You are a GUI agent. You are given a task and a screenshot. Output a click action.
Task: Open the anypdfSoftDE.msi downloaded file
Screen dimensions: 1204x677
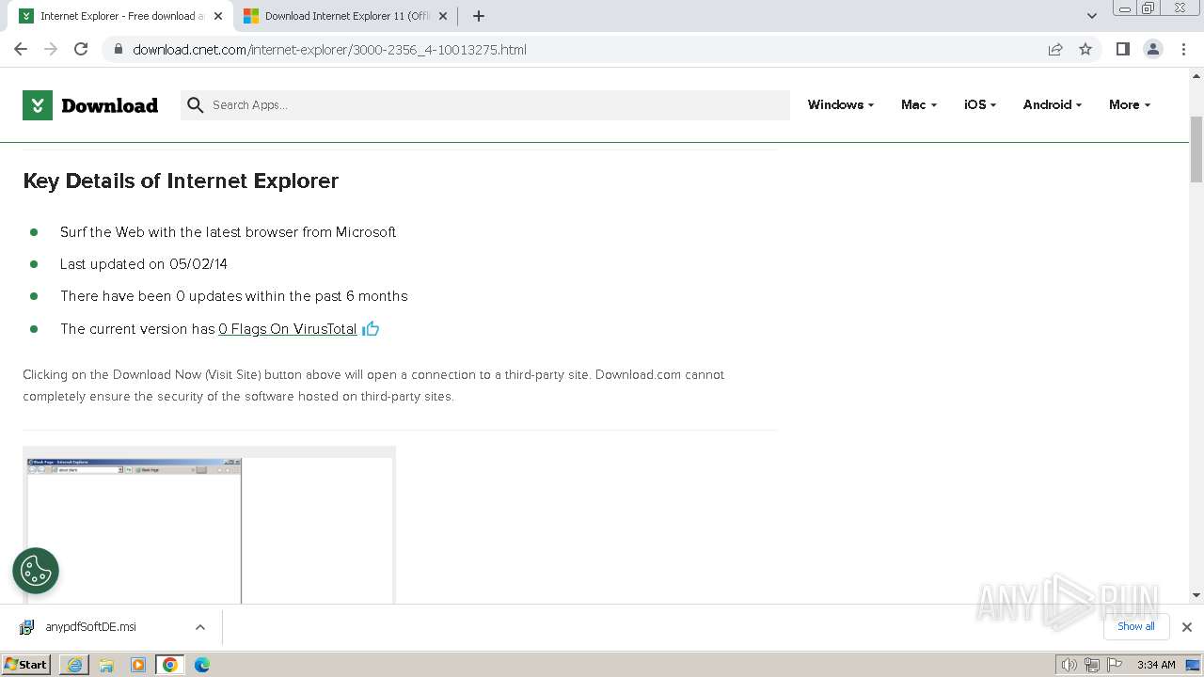[90, 627]
